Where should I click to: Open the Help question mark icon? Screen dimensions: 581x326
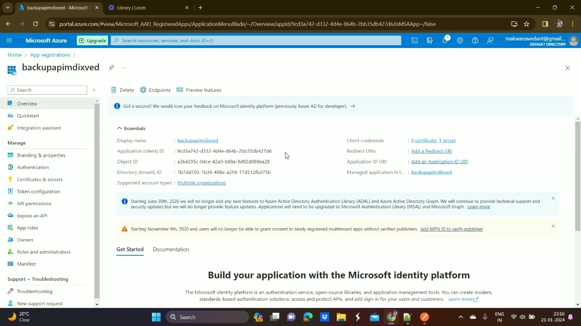(x=475, y=40)
